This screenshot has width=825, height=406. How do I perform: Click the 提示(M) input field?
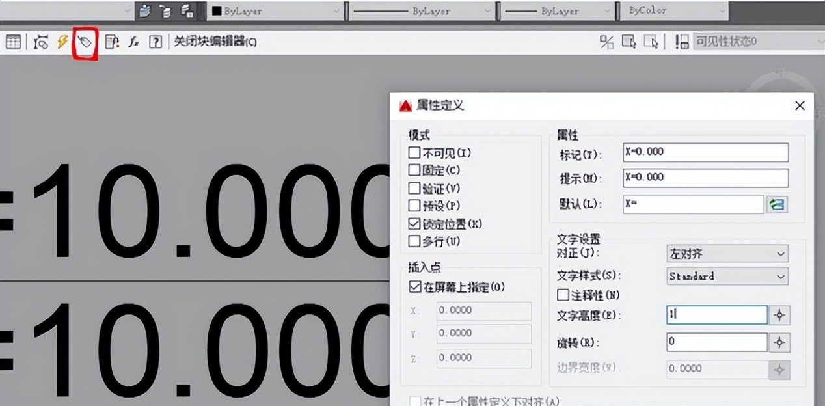705,178
